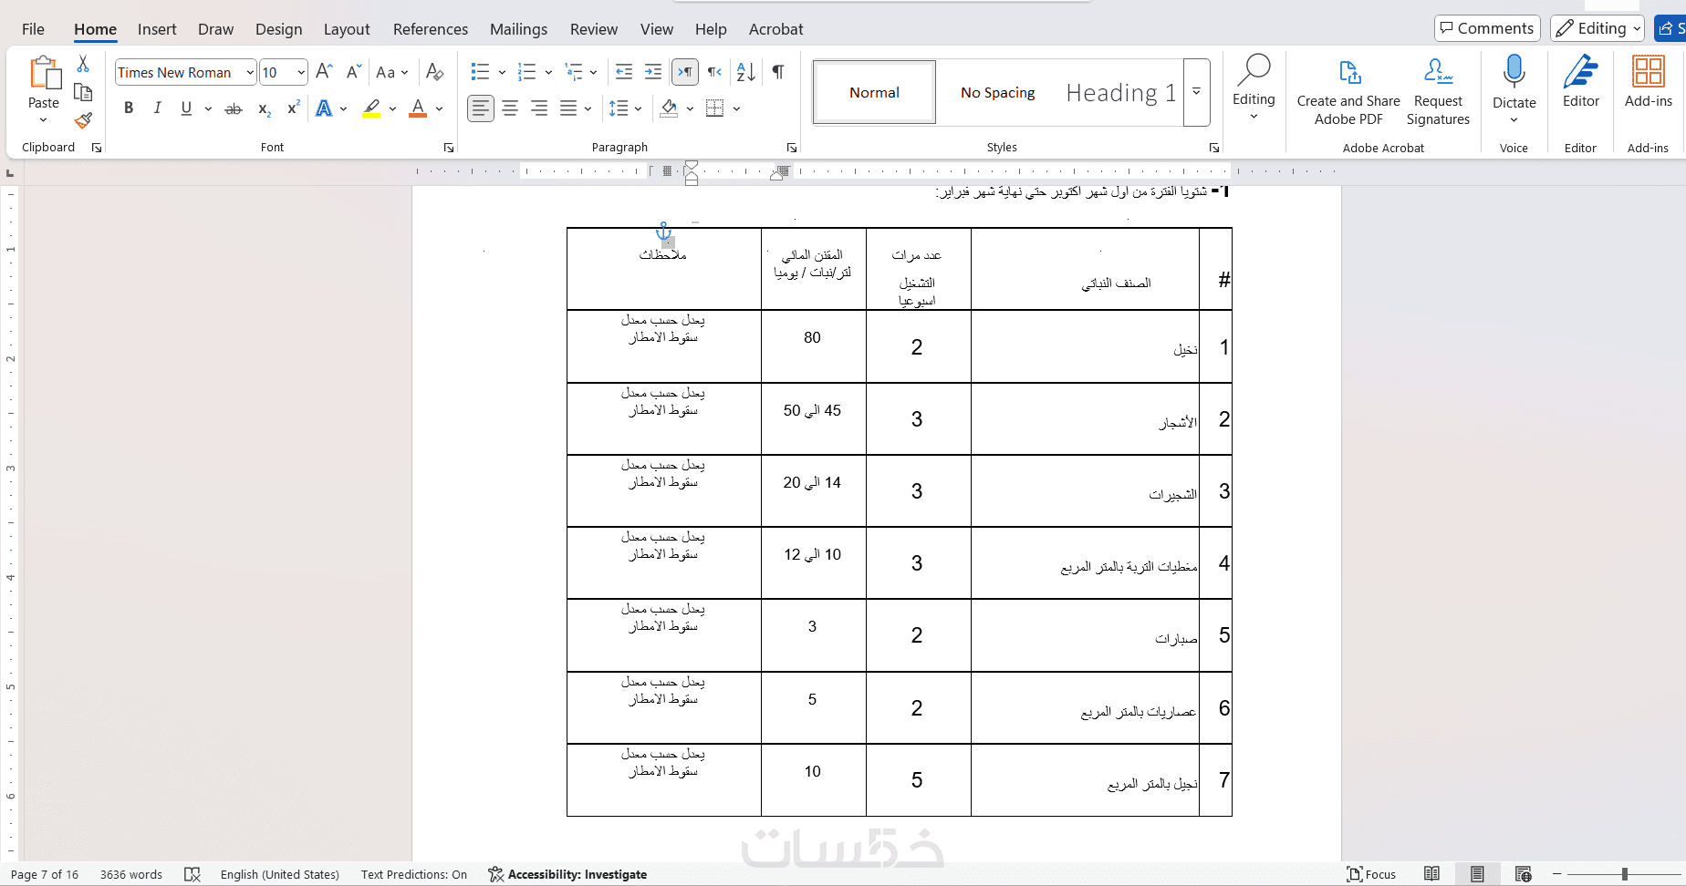
Task: Toggle Underline formatting
Action: coord(186,108)
